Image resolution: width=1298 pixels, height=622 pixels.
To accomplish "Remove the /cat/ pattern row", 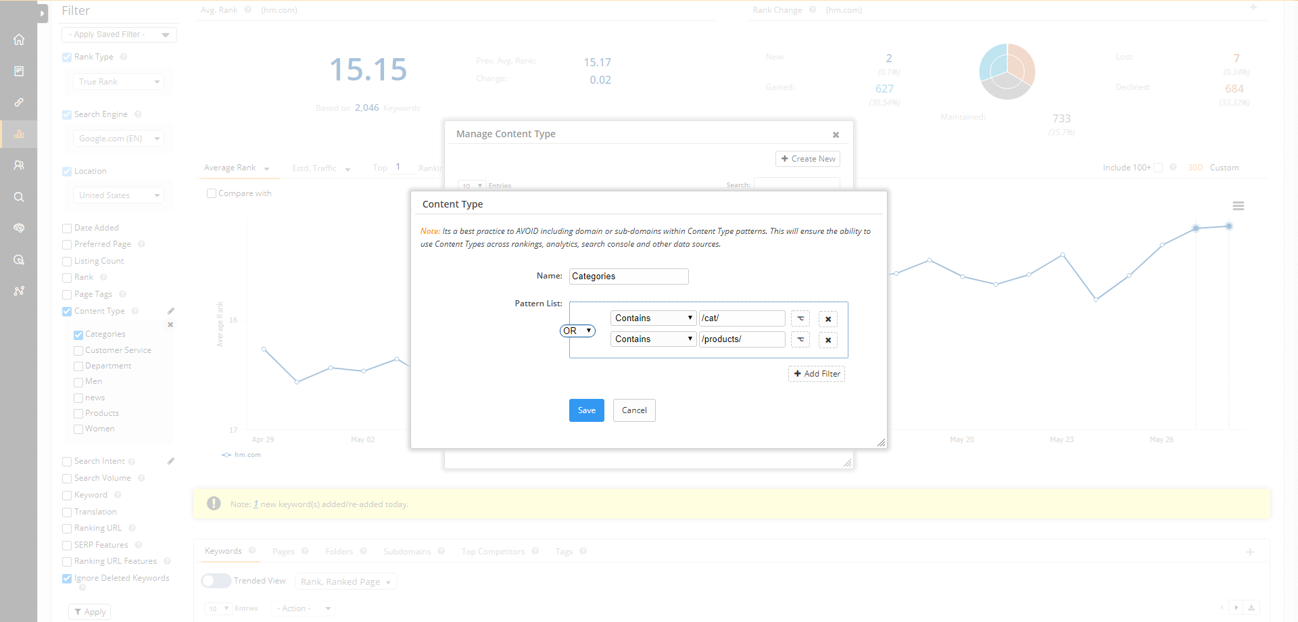I will click(x=828, y=319).
